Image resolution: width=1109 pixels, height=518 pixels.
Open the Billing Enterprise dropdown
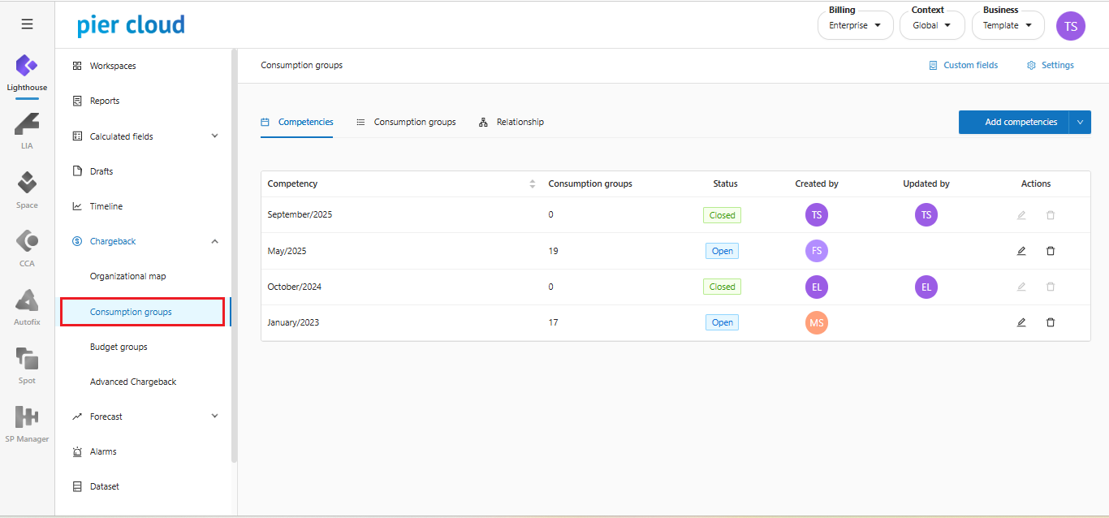[855, 25]
